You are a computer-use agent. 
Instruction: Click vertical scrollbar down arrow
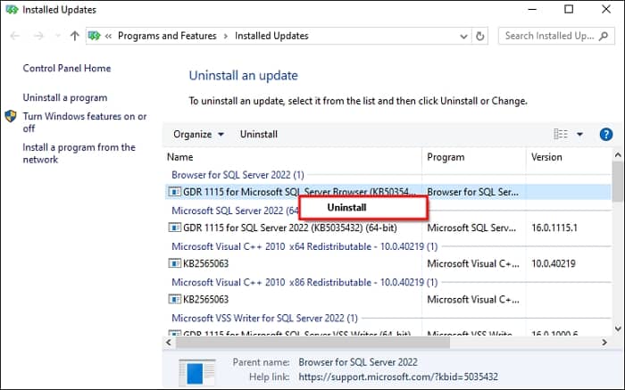pos(618,329)
